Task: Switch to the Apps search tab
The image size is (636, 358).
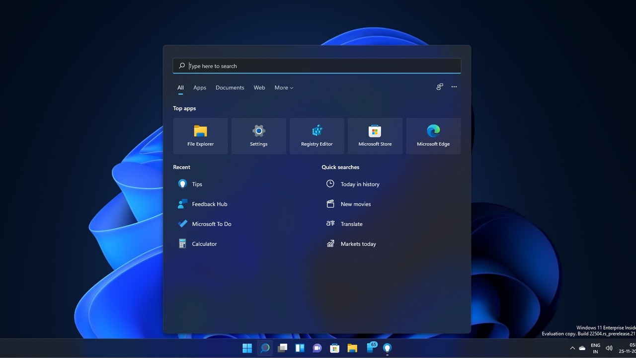Action: (200, 88)
